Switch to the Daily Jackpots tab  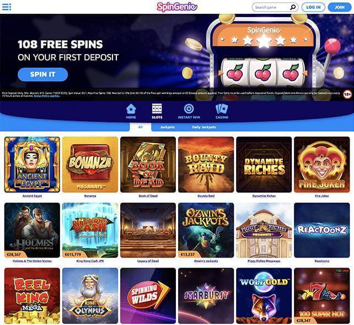coord(204,127)
